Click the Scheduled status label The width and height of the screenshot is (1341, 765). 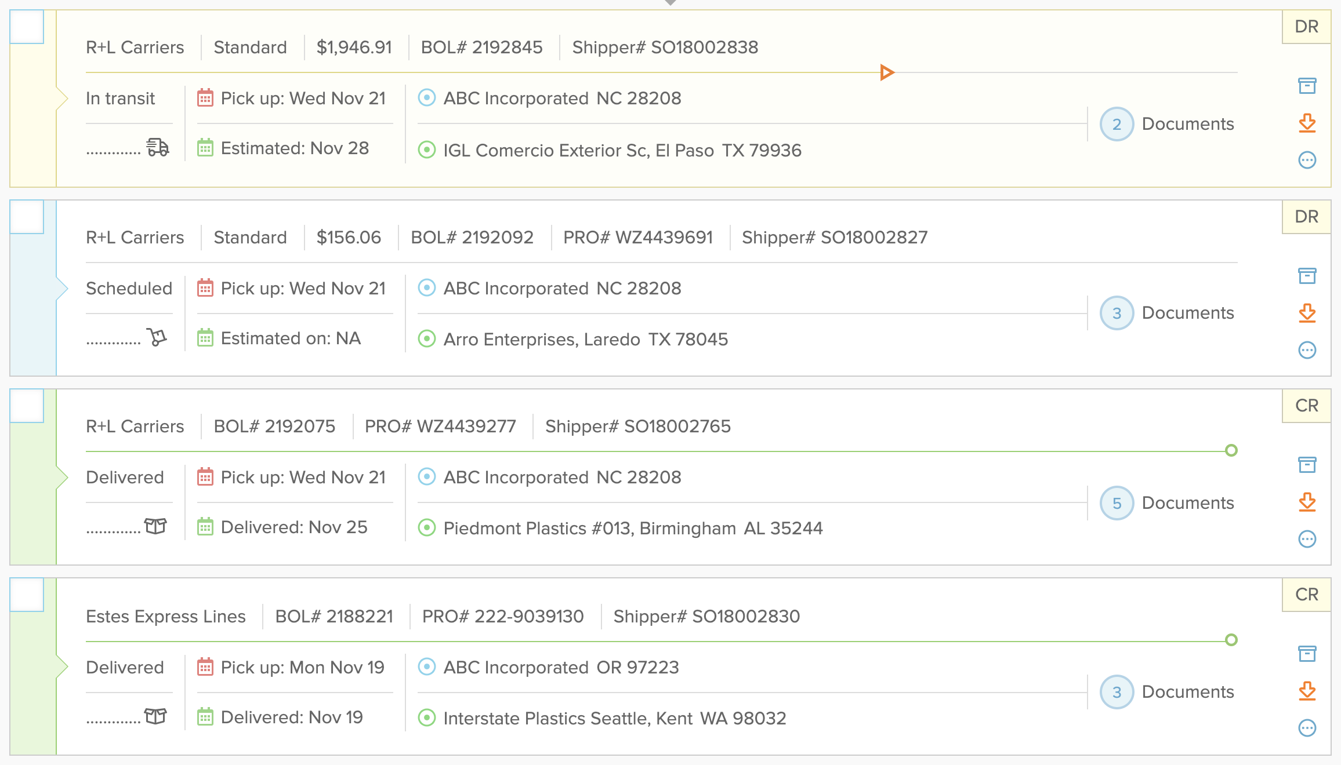point(129,289)
